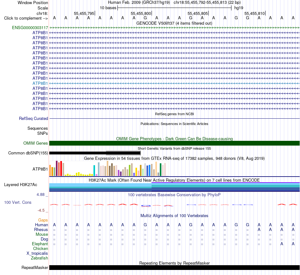
Task: Click 'Click to complement -->' label
Action: click(26, 18)
